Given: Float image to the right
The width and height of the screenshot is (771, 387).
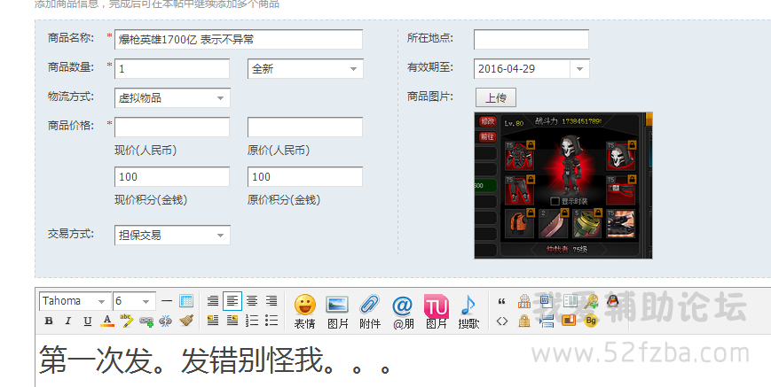Looking at the screenshot, I should pyautogui.click(x=232, y=321).
